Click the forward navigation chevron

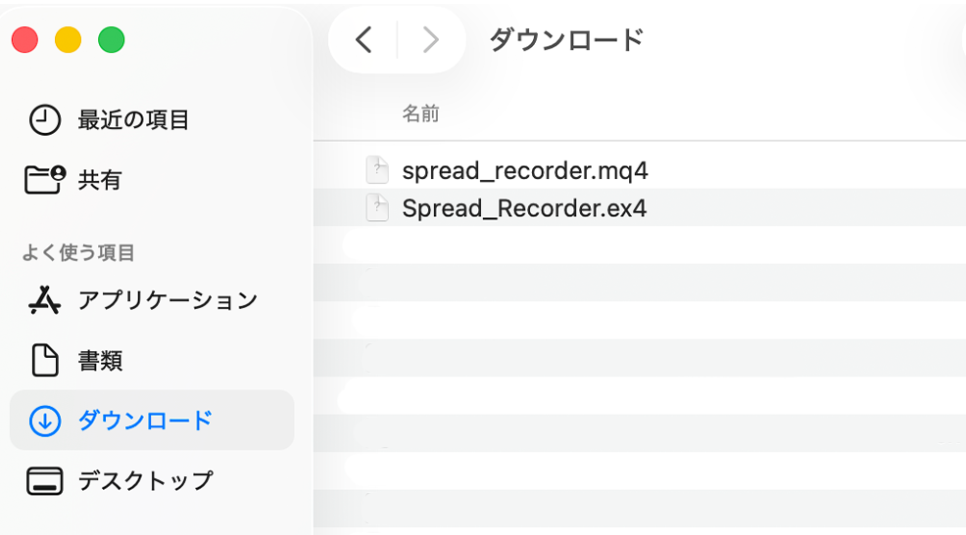coord(429,40)
